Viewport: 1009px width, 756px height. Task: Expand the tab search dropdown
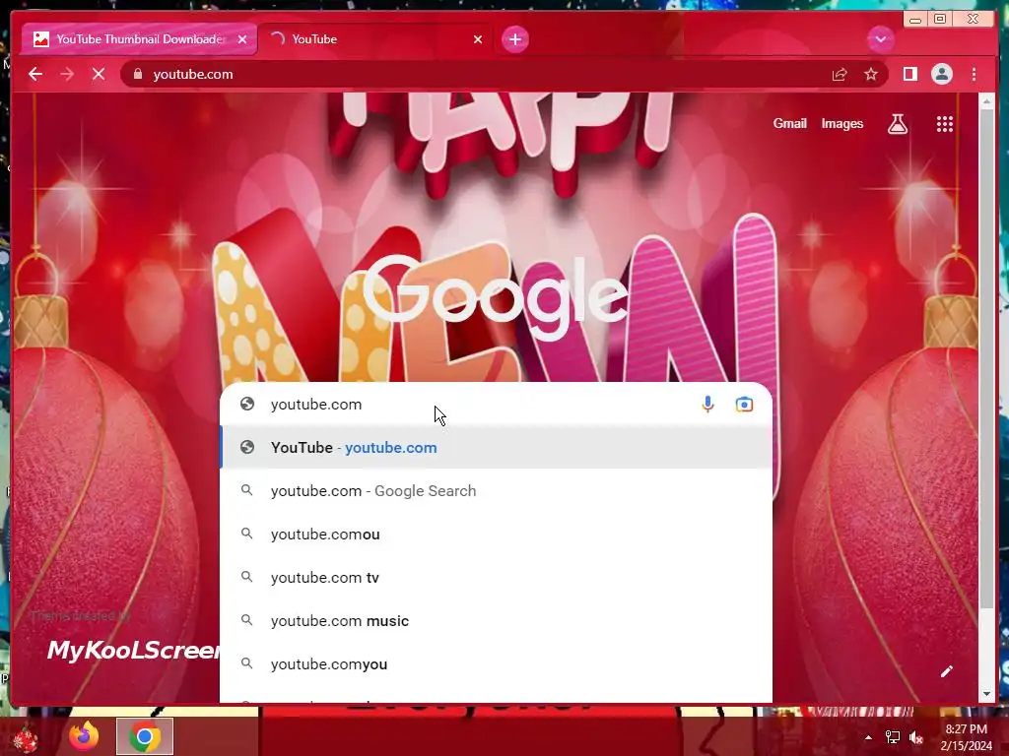880,39
